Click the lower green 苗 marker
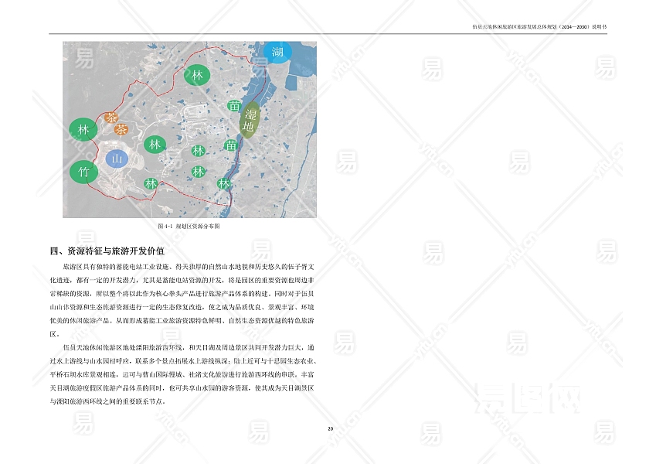The image size is (656, 464). tap(230, 145)
